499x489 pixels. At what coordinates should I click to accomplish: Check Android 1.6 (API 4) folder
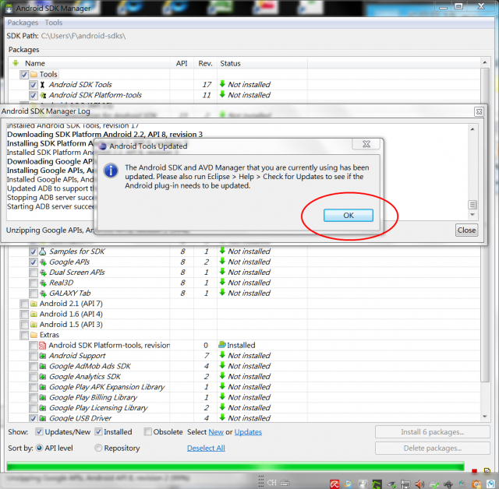(x=24, y=315)
